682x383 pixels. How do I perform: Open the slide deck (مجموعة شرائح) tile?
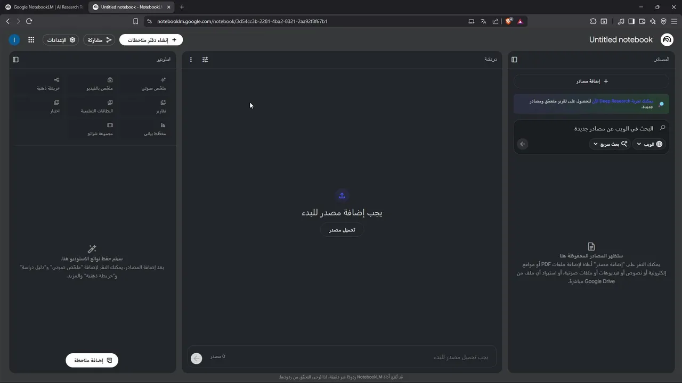point(94,130)
